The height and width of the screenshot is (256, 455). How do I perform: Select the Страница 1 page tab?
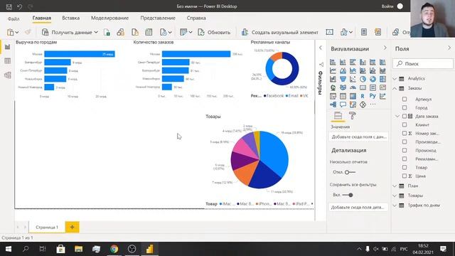[47, 228]
